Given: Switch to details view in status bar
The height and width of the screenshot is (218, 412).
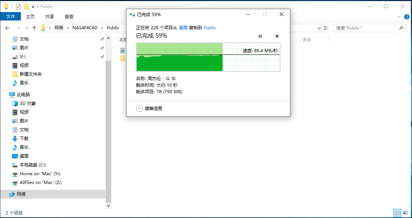Looking at the screenshot, I should point(397,213).
